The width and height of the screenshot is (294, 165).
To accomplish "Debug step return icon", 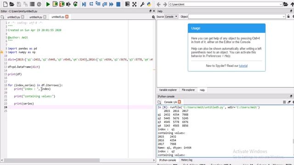I will tap(105, 4).
